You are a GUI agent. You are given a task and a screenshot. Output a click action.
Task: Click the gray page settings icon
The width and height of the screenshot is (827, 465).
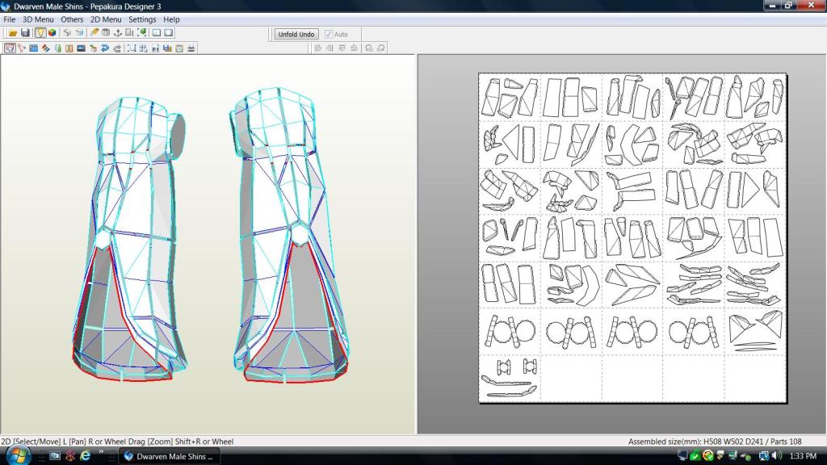coord(179,48)
